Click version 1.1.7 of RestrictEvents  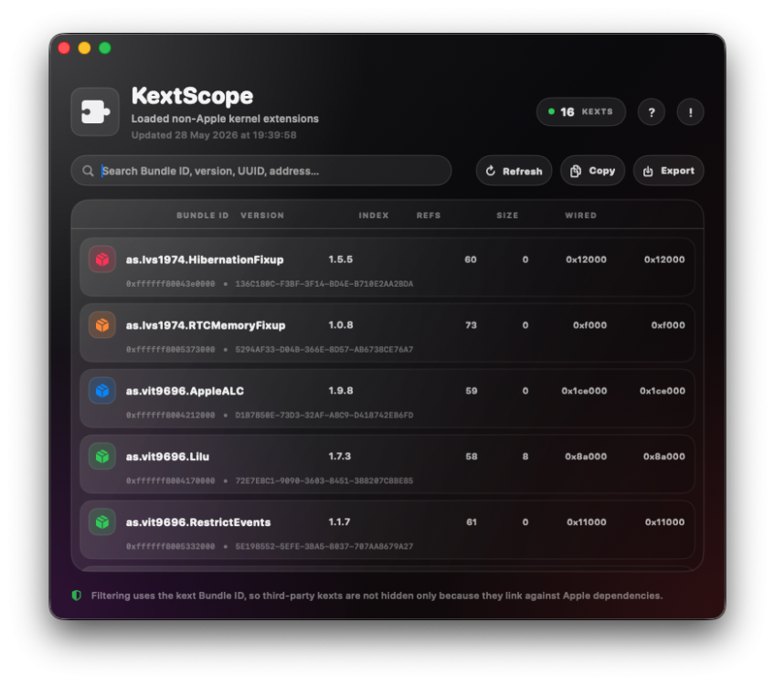pos(339,522)
